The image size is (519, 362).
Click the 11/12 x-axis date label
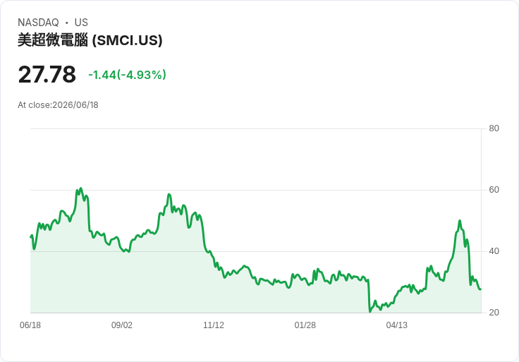[214, 325]
